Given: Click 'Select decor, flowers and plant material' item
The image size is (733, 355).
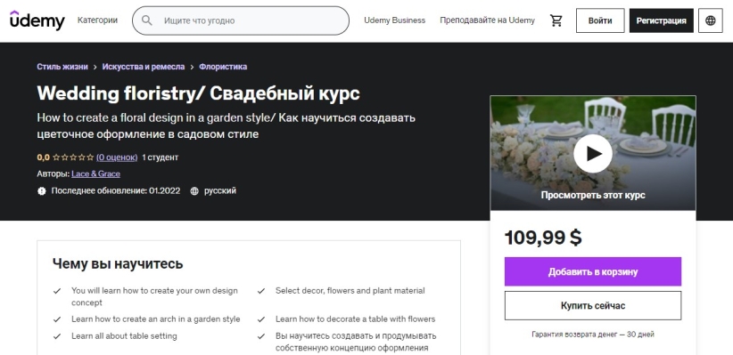Looking at the screenshot, I should coord(350,291).
